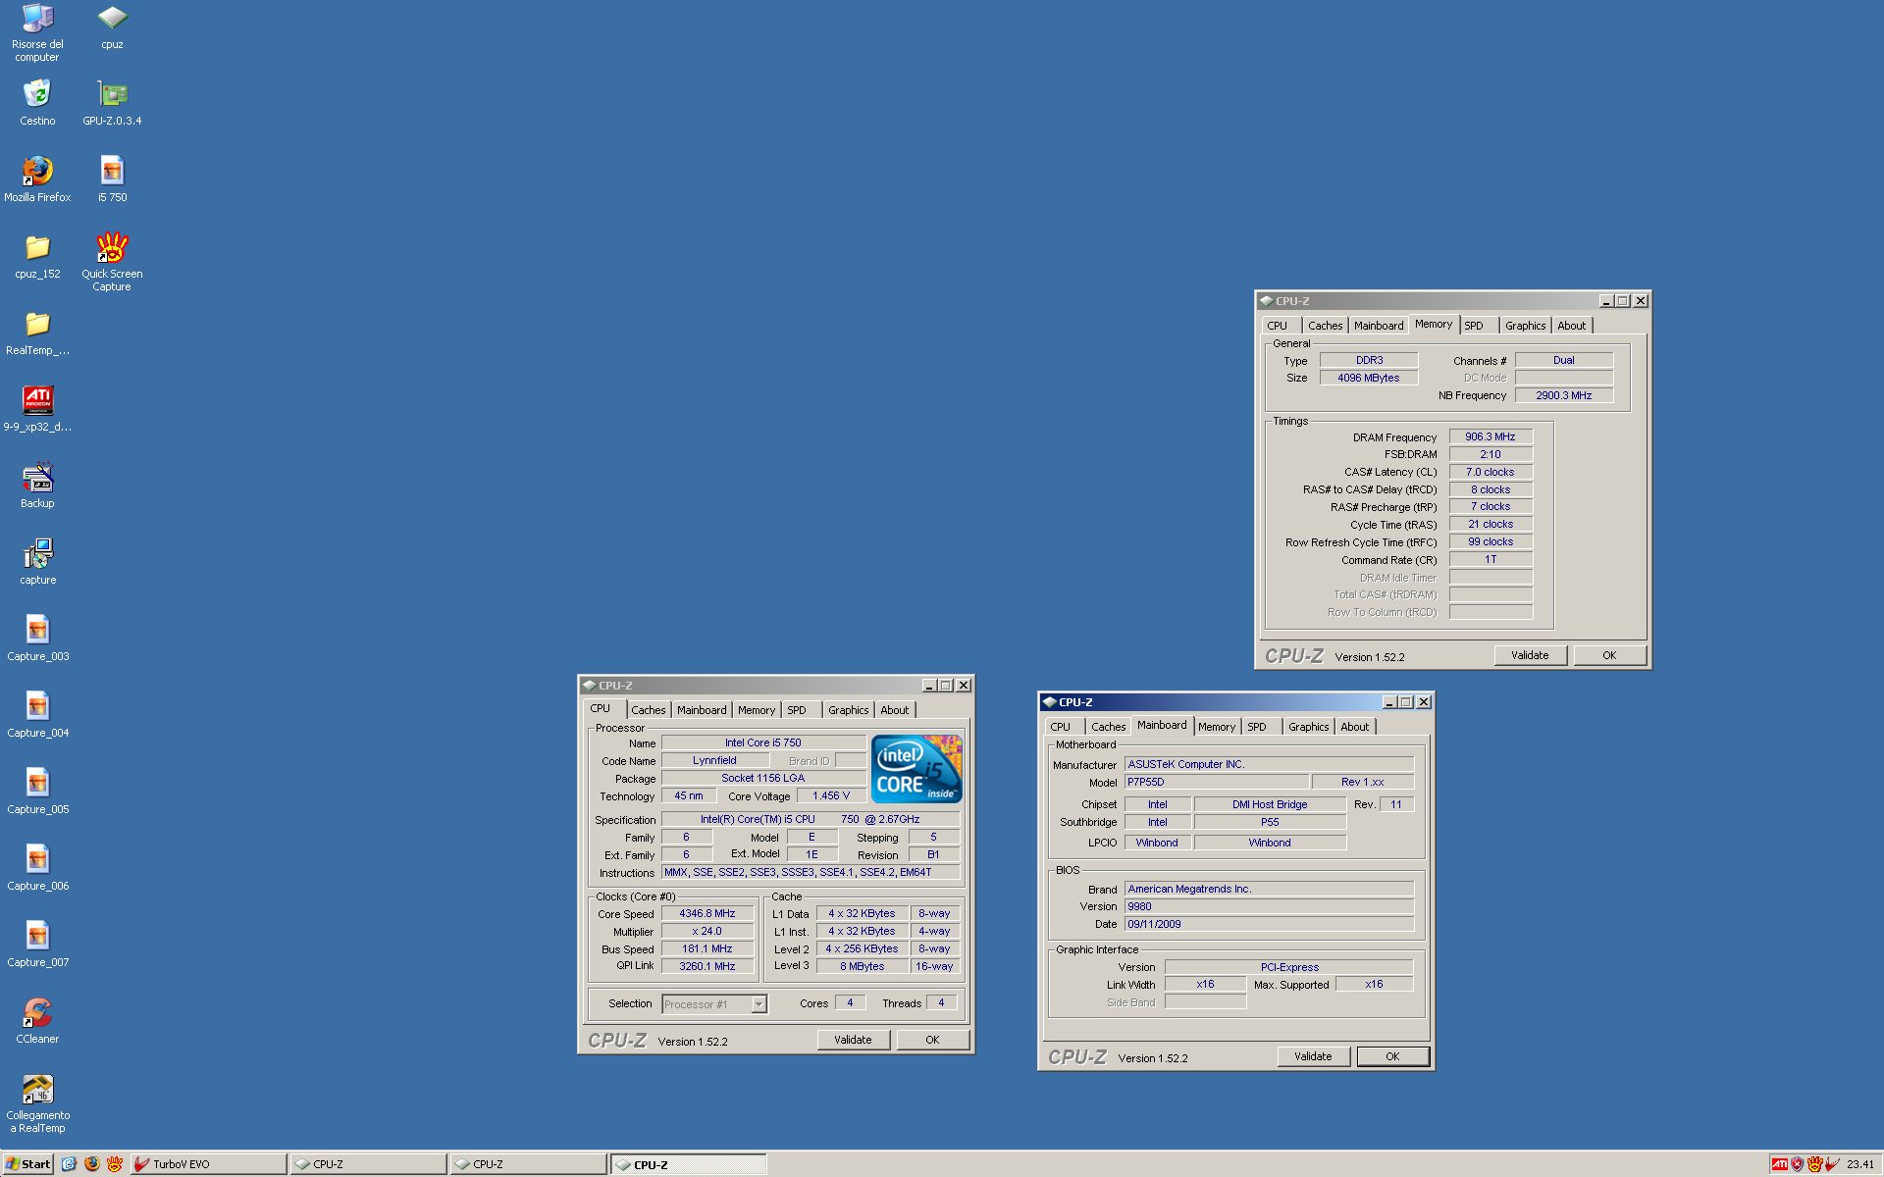Select the Capture_007 file icon
Image resolution: width=1884 pixels, height=1177 pixels.
(x=37, y=944)
